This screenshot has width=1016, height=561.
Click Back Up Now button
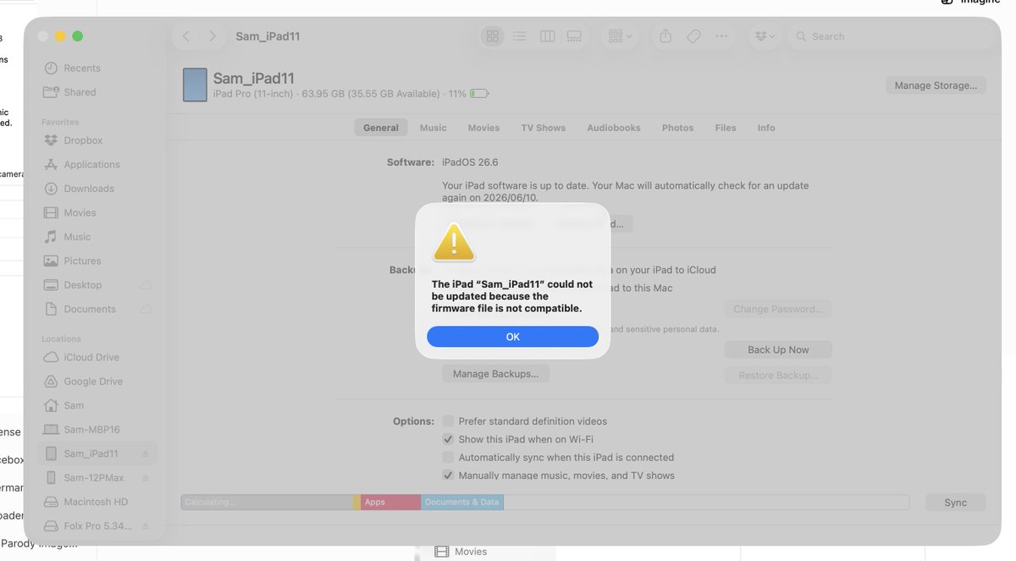point(778,349)
